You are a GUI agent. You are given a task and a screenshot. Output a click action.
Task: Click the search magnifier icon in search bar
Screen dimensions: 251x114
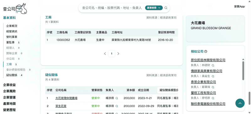pyautogui.click(x=166, y=8)
